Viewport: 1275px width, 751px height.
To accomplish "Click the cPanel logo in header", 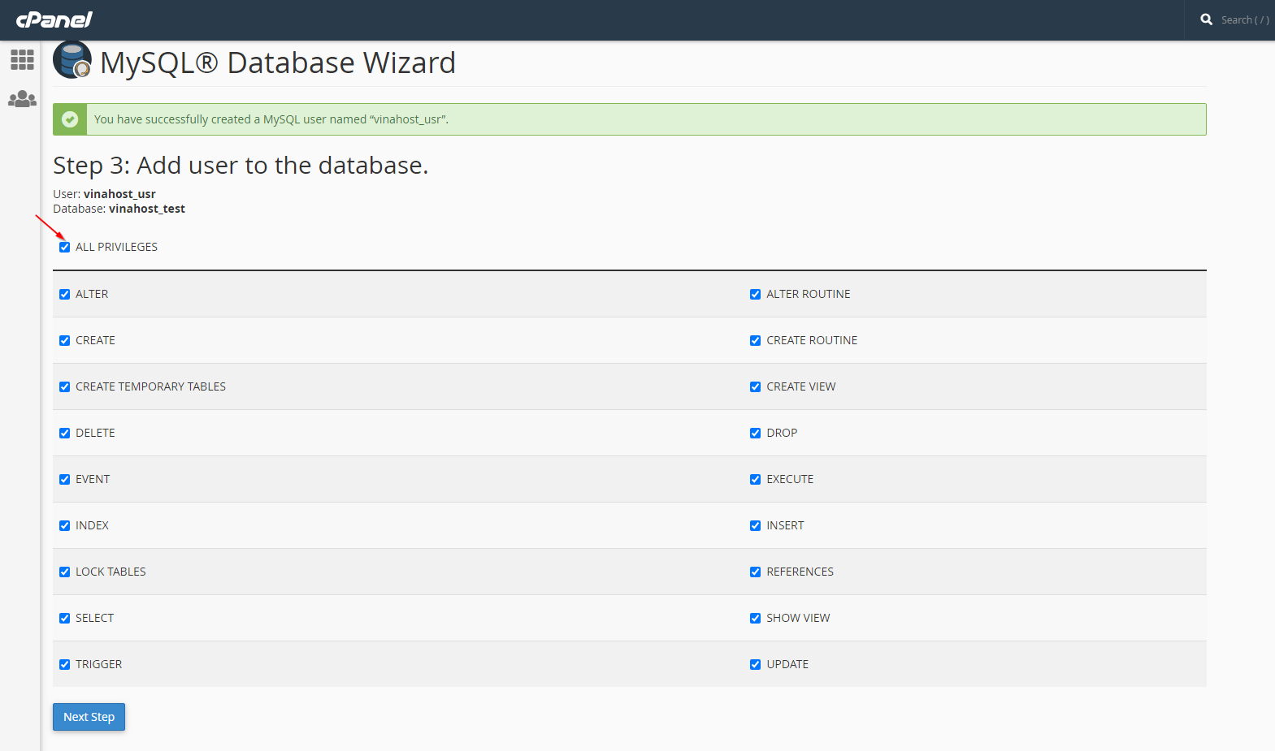I will (54, 19).
